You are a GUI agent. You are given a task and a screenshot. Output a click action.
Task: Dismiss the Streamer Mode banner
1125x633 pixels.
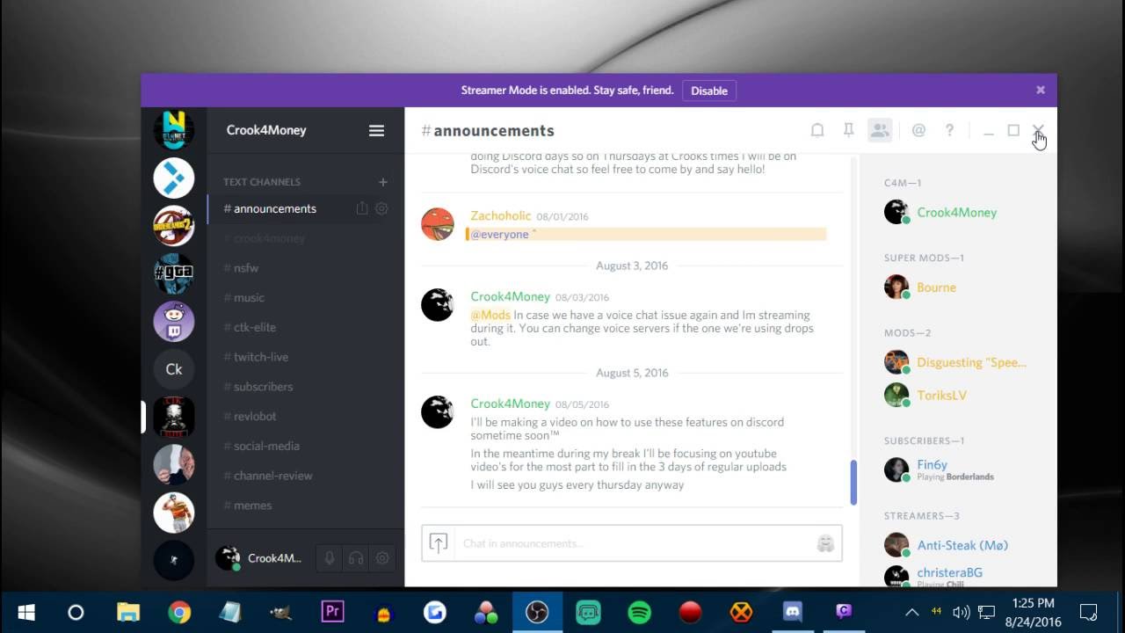click(1041, 90)
